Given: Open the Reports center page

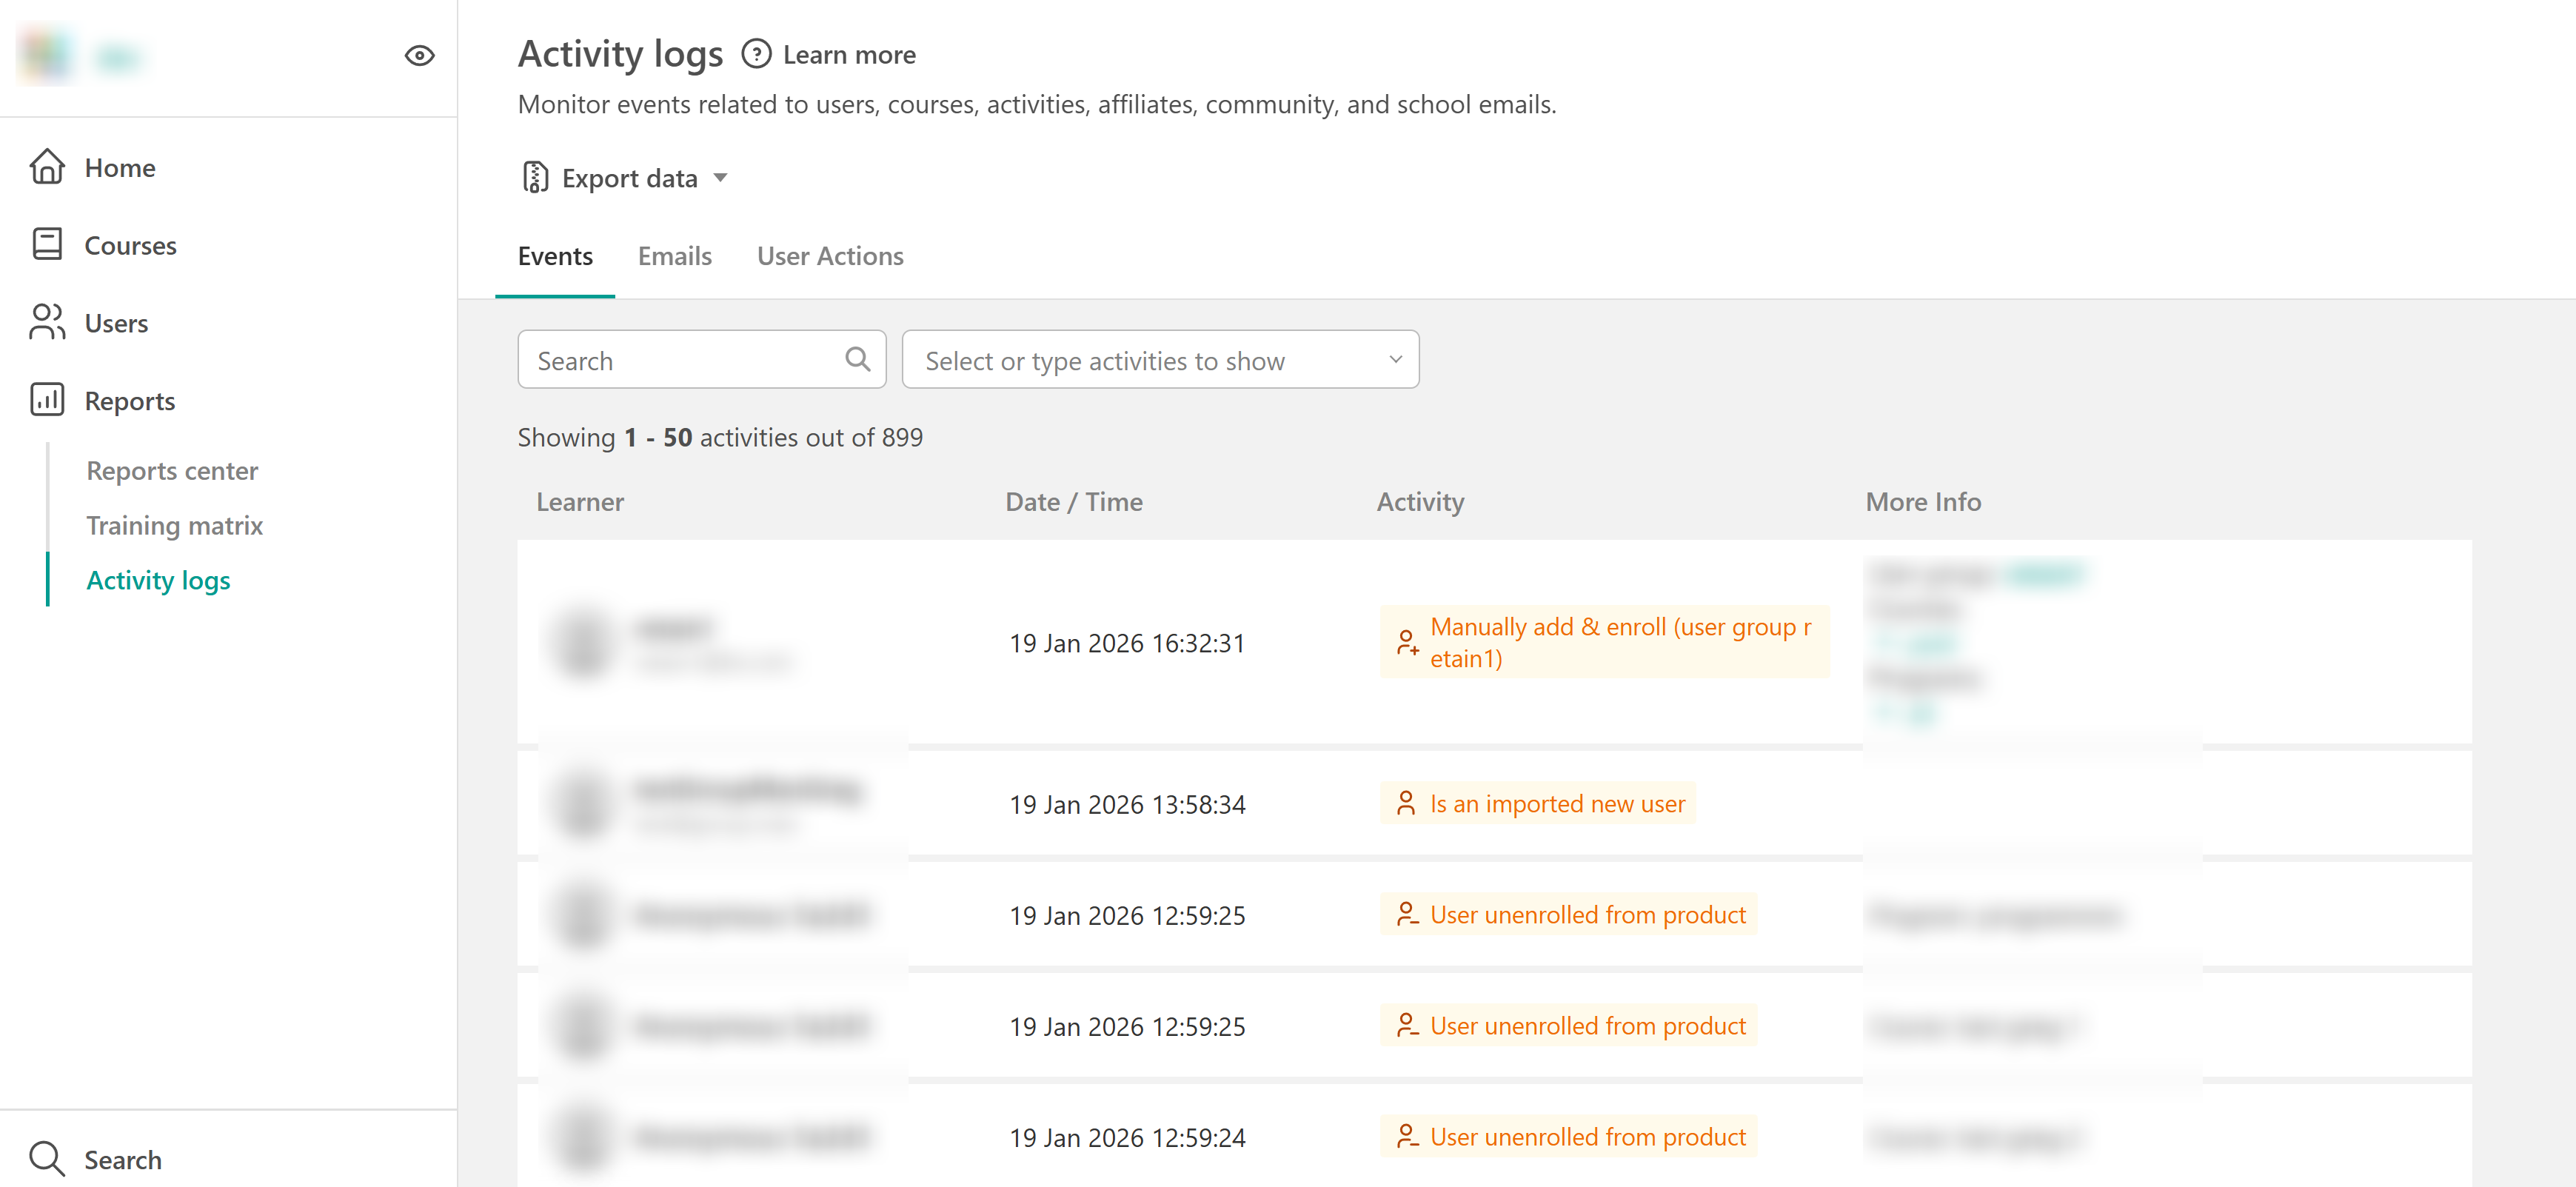Looking at the screenshot, I should pos(172,470).
